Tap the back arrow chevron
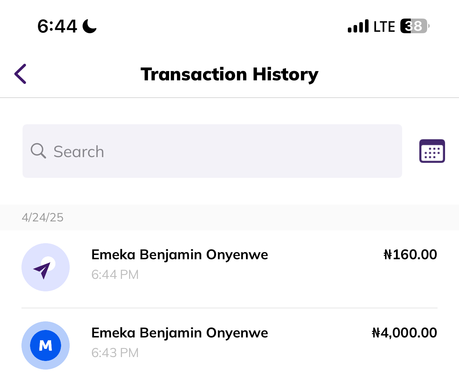This screenshot has height=381, width=459. [20, 74]
